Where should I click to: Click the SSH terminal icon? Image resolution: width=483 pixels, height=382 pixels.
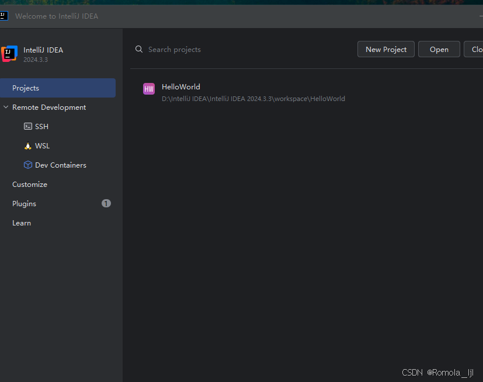(x=27, y=126)
